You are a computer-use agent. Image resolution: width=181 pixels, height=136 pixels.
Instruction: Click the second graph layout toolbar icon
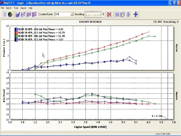point(23,14)
